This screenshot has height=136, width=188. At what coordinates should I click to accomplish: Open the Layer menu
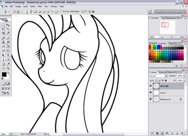[25, 6]
